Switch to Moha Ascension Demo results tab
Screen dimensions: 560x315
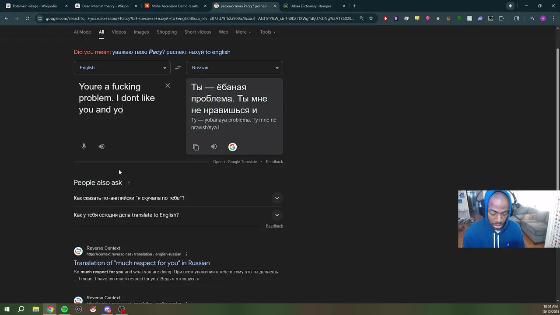pyautogui.click(x=175, y=6)
